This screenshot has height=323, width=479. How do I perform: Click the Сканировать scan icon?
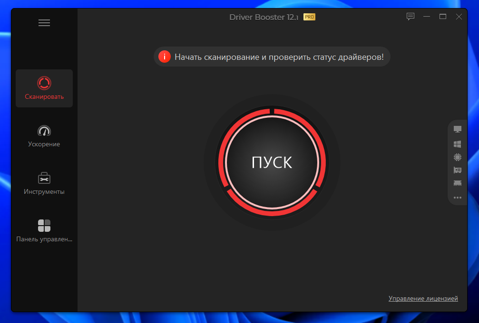(44, 82)
